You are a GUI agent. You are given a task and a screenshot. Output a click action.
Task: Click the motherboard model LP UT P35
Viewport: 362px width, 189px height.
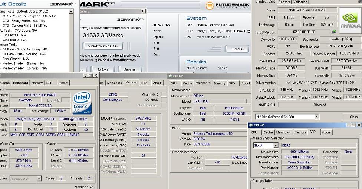tap(219, 101)
